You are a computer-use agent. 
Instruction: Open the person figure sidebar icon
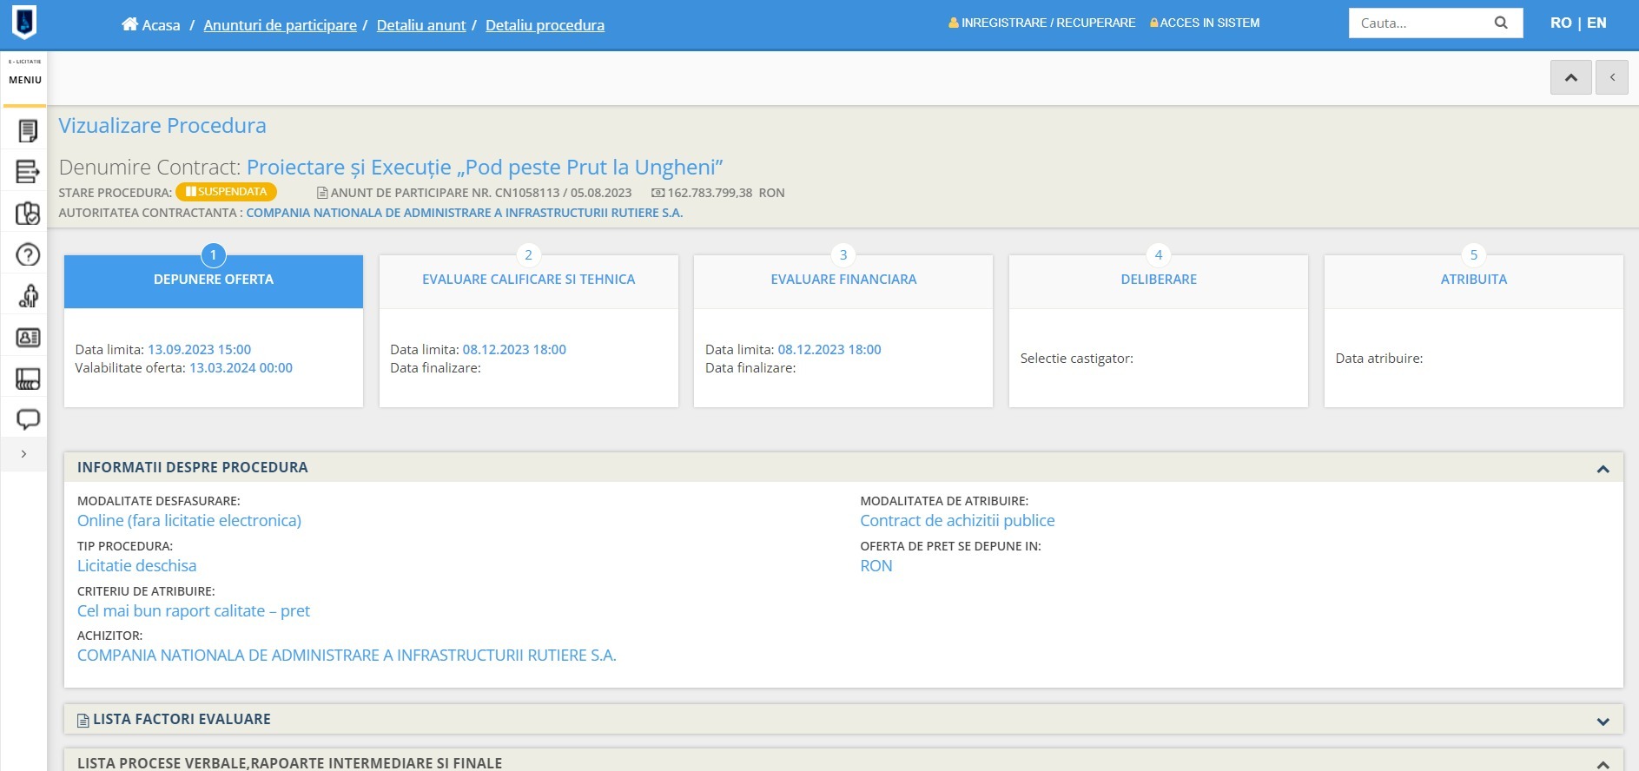point(28,296)
